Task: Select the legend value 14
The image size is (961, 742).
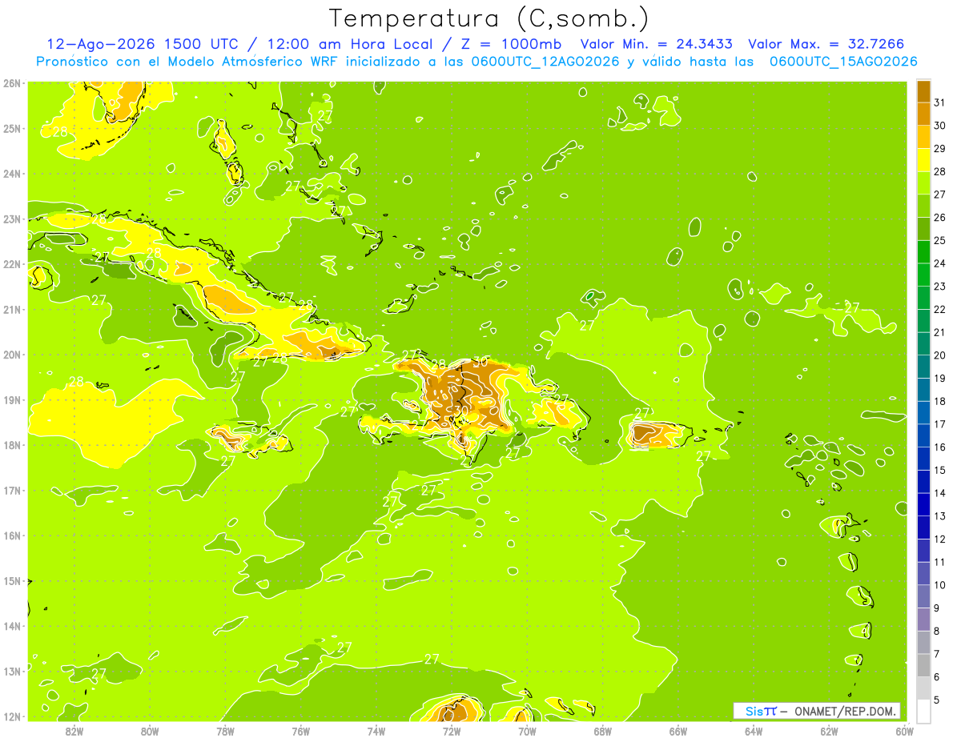Action: (939, 493)
